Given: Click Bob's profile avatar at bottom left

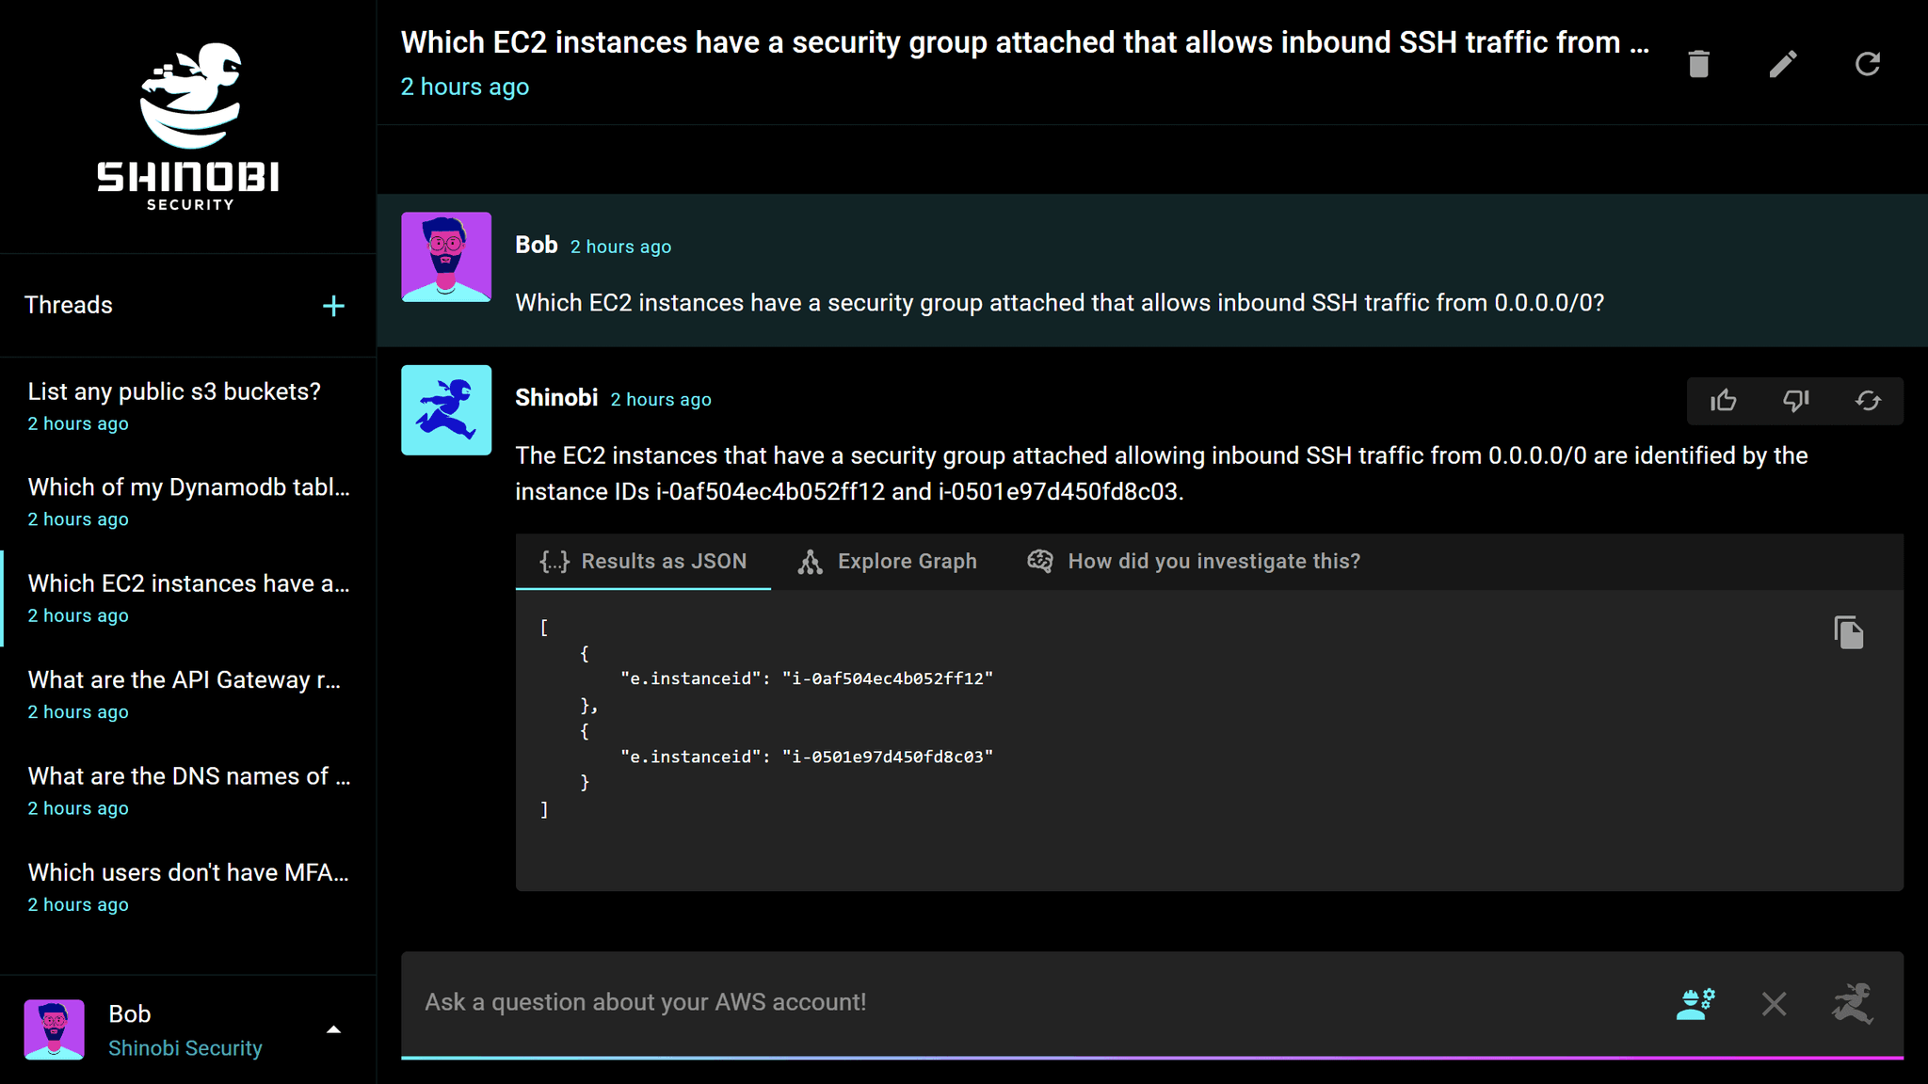Looking at the screenshot, I should [x=55, y=1028].
